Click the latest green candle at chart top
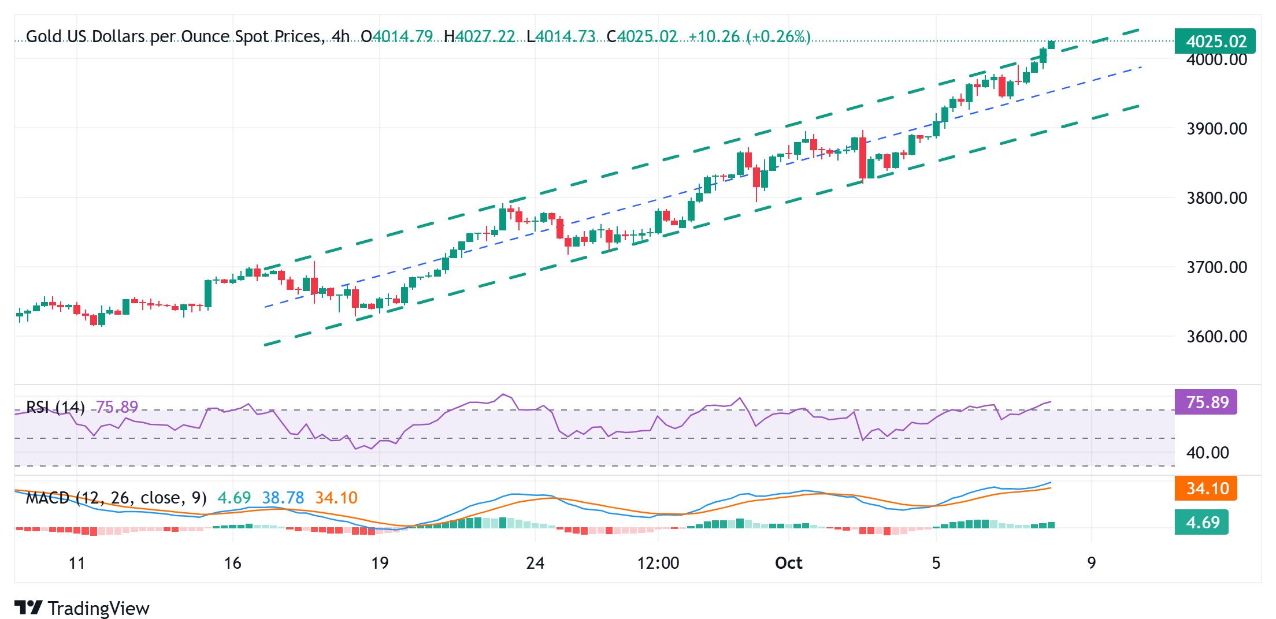The height and width of the screenshot is (619, 1276). [1051, 45]
